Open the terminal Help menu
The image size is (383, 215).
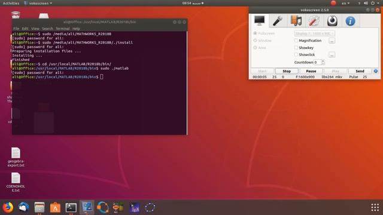click(x=76, y=29)
